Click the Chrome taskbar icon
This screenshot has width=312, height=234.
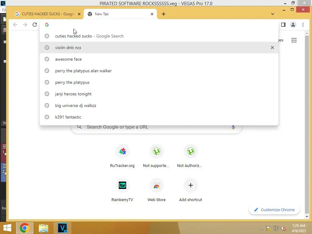25,228
